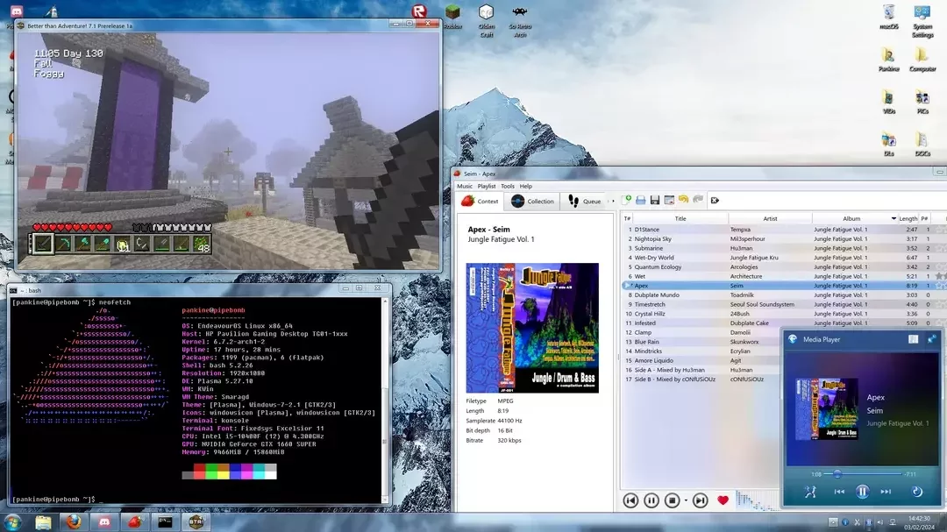947x532 pixels.
Task: Click the Jungle Fatigue album cover in Context
Action: [532, 328]
